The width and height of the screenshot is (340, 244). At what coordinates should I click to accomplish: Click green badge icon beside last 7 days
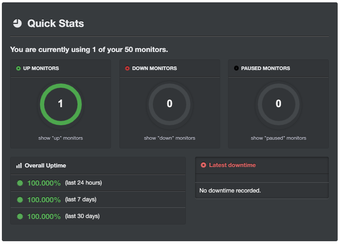[x=20, y=199]
